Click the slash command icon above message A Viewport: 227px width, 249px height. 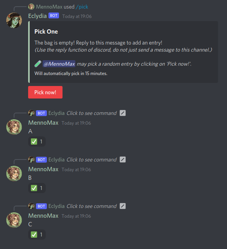pos(123,113)
